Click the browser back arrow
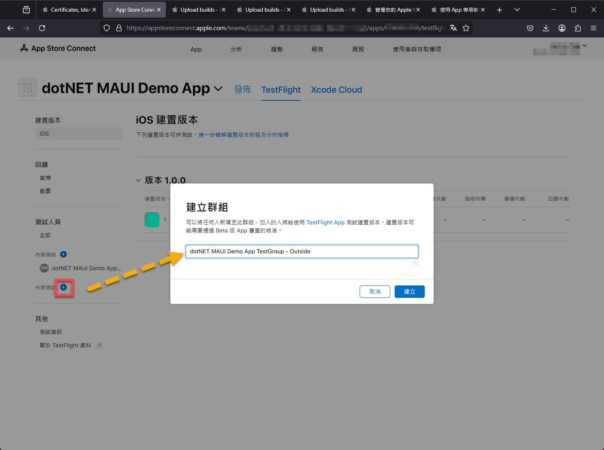 pyautogui.click(x=10, y=28)
